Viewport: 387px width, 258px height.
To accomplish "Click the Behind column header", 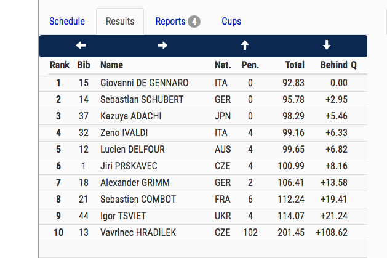I will pyautogui.click(x=333, y=65).
